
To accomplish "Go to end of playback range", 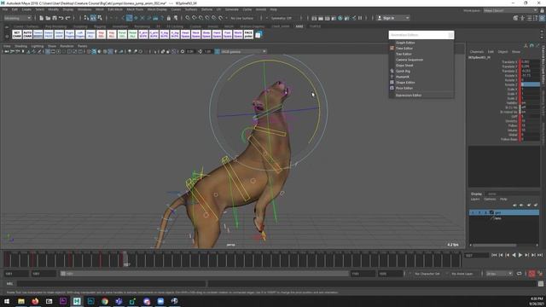I will click(x=540, y=255).
